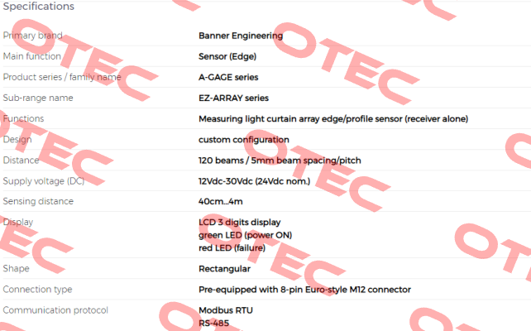Select the Banner Engineering brand value
The image size is (531, 331).
point(241,36)
